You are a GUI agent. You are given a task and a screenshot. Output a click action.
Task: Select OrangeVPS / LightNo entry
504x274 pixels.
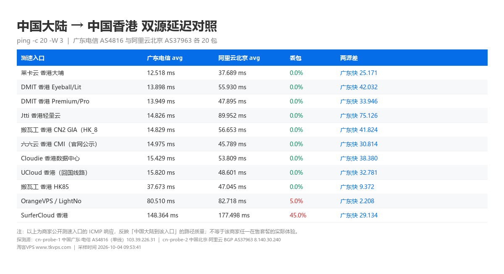(51, 201)
